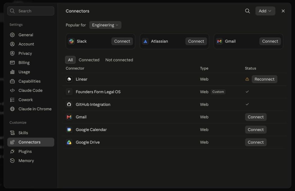
Task: Select the Connectors sidebar icon
Action: (12, 142)
